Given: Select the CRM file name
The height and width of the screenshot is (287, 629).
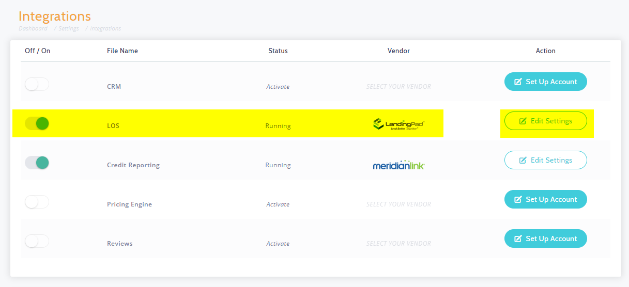Looking at the screenshot, I should [114, 87].
